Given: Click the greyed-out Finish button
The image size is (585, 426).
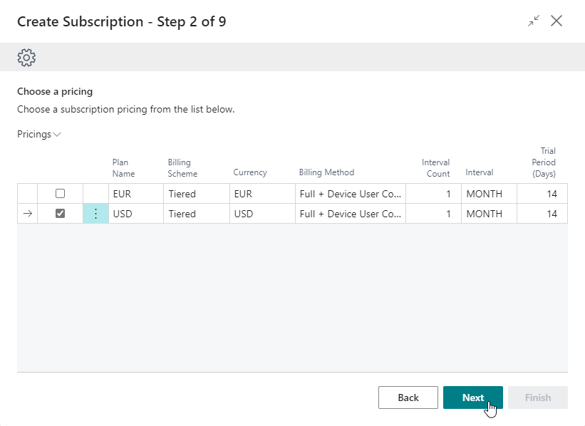Looking at the screenshot, I should [537, 398].
